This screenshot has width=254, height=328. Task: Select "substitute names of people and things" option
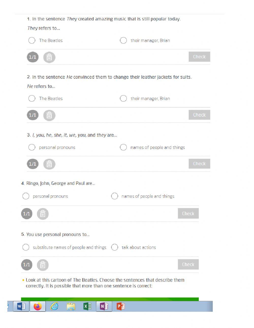coord(26,247)
